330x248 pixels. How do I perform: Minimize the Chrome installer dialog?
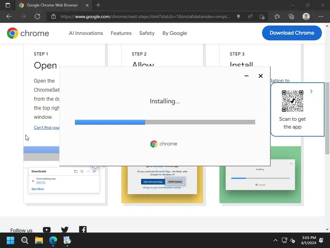tap(247, 76)
